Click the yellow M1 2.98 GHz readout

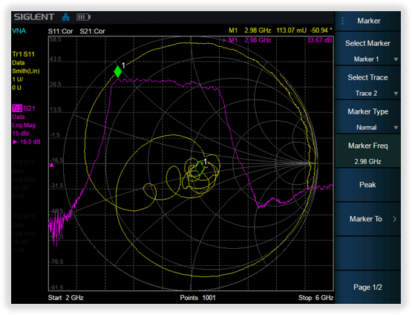249,30
